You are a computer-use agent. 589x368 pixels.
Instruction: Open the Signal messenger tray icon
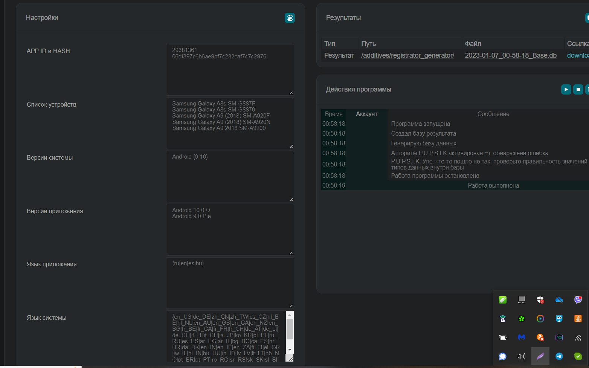click(503, 356)
